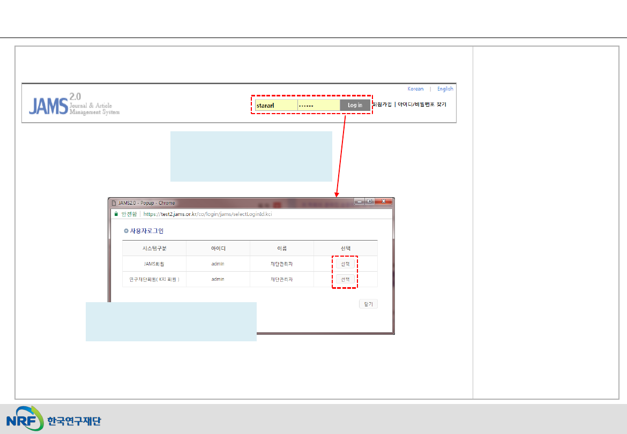Switch language to English
627x434 pixels.
point(445,89)
